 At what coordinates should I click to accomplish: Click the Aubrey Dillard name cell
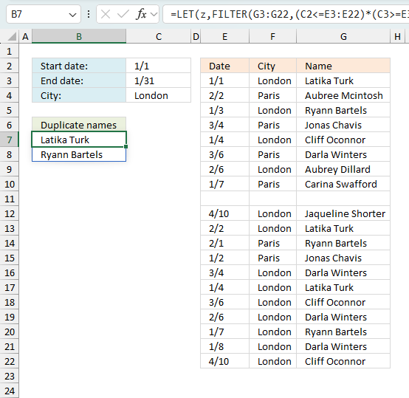tap(343, 170)
